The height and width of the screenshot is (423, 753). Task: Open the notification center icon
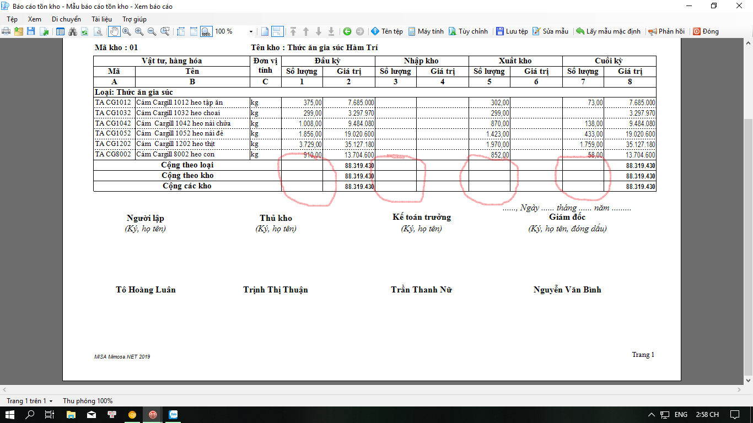735,414
